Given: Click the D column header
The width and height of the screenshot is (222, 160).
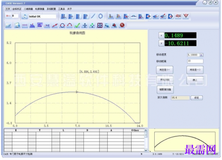Looking at the screenshot, I should 87,130.
